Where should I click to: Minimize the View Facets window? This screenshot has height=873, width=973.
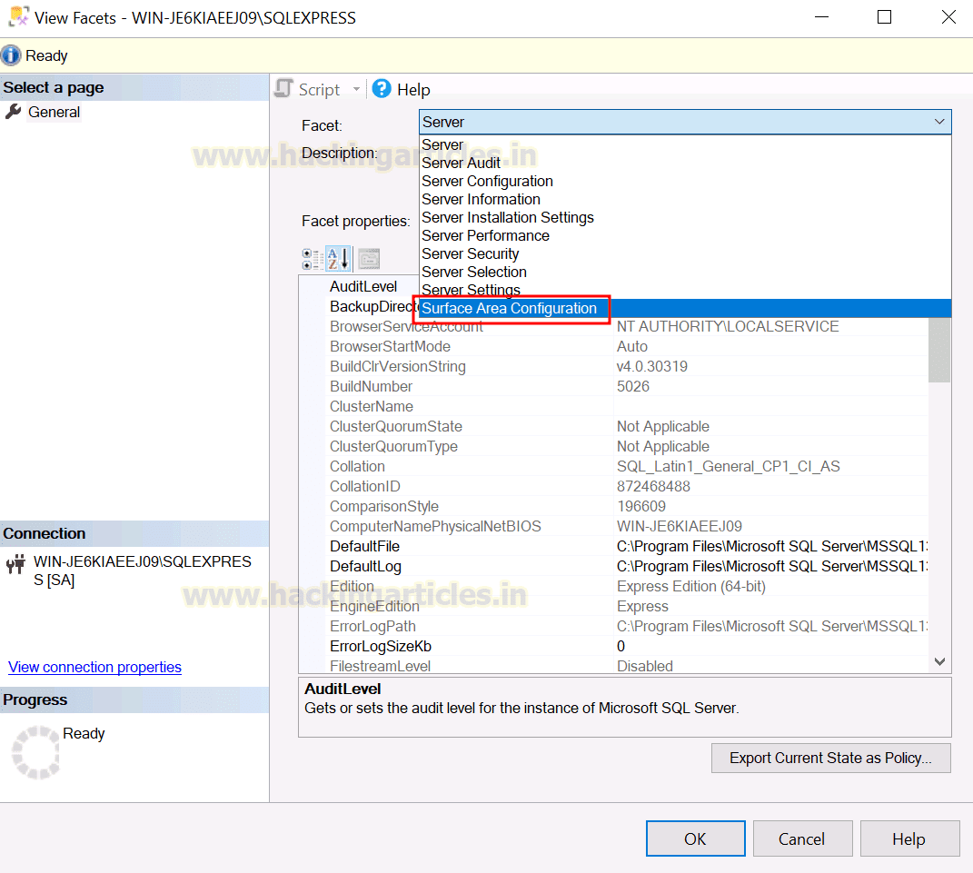(821, 17)
